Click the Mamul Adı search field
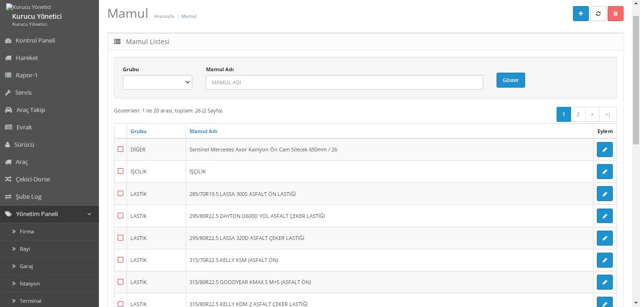Viewport: 640px width, 307px height. coord(344,82)
